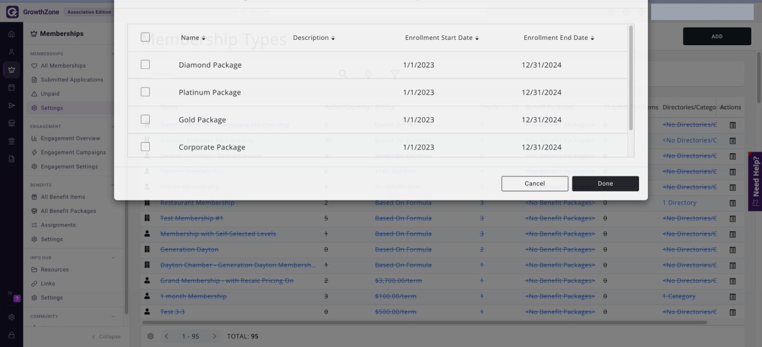Click the lock icon in left rail
This screenshot has height=347, width=762.
point(12,335)
